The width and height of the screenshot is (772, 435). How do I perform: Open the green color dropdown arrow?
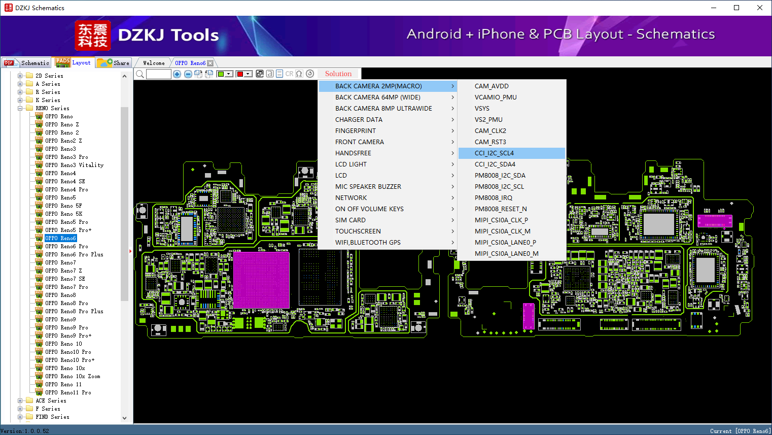(229, 74)
